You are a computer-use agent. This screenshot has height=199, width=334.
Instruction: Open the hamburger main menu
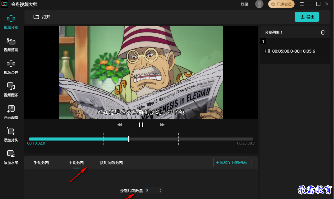coord(302,4)
